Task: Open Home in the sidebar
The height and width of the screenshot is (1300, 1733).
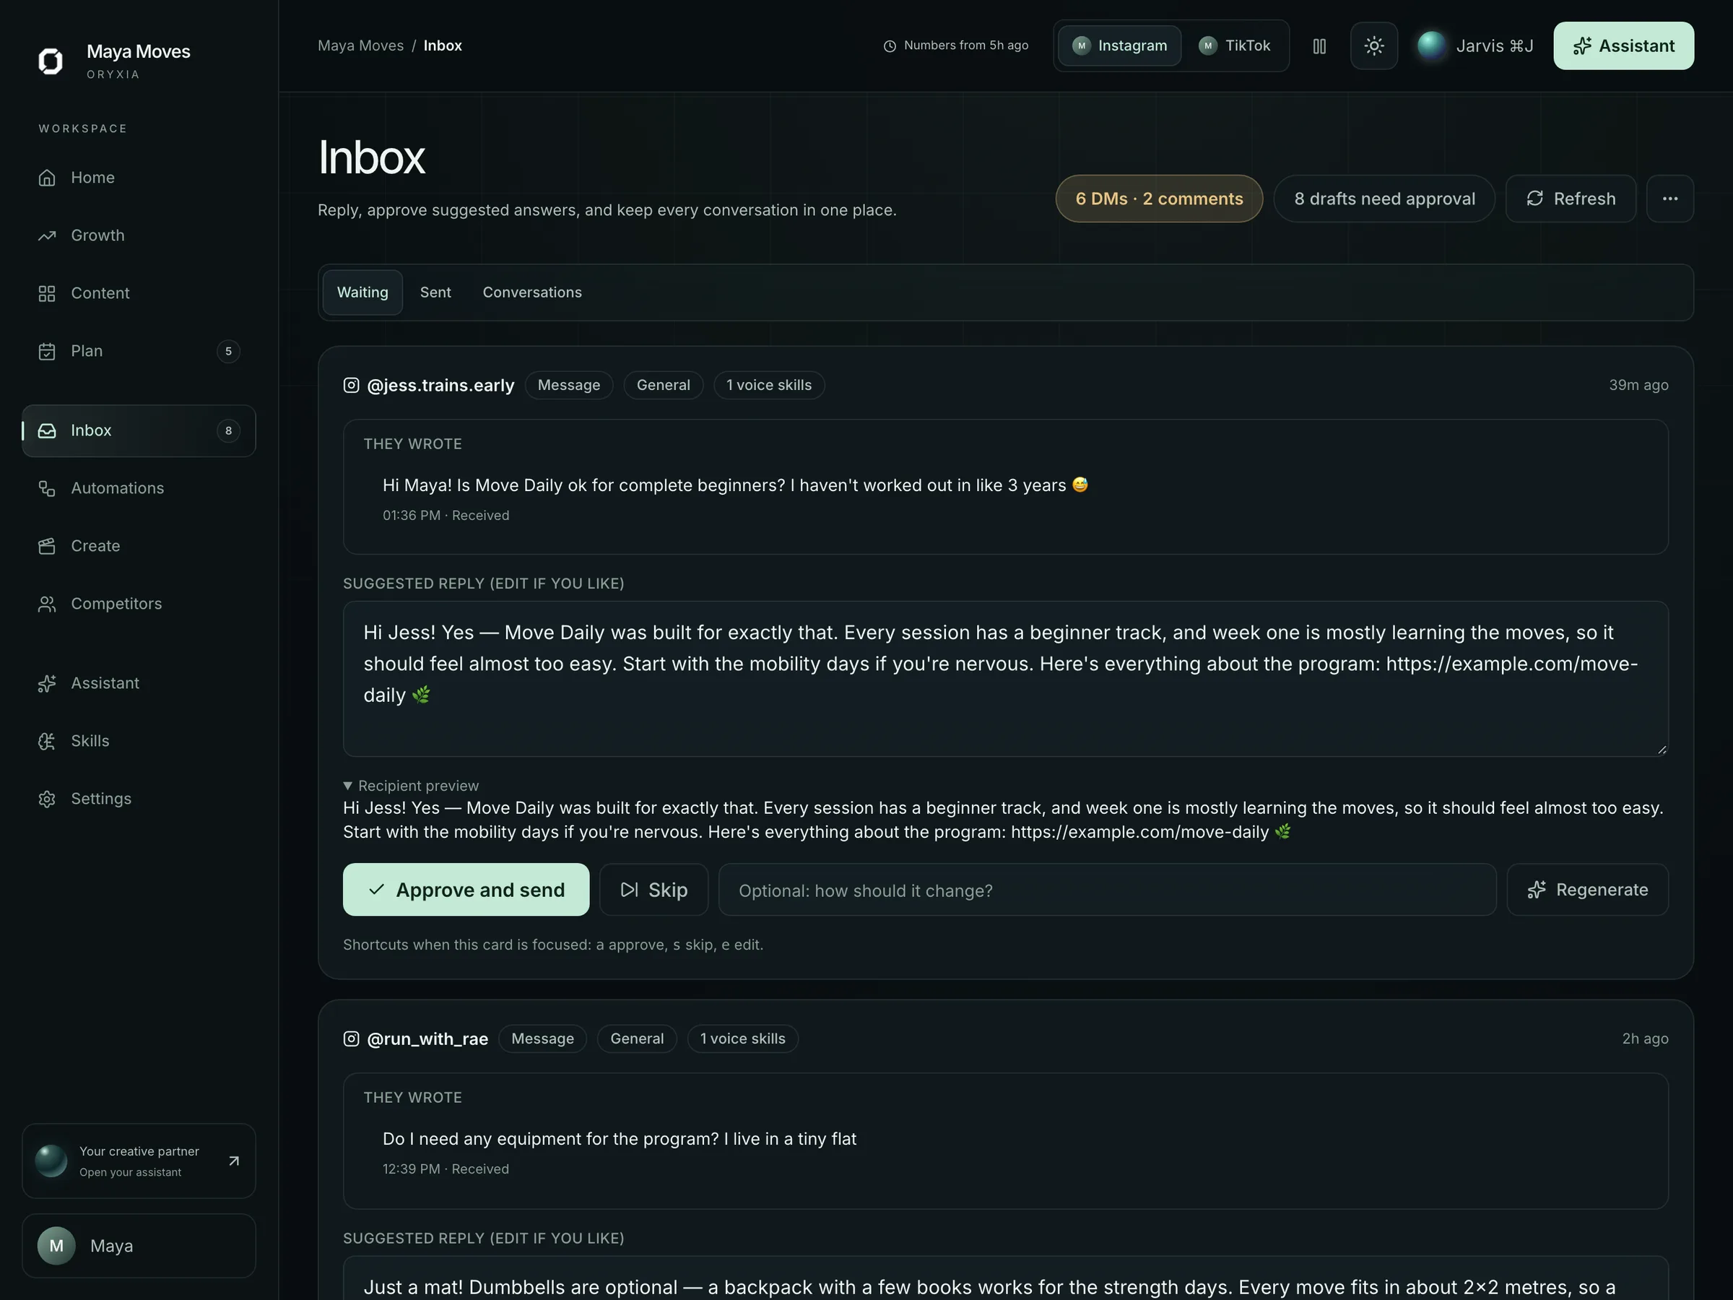Action: pyautogui.click(x=139, y=178)
